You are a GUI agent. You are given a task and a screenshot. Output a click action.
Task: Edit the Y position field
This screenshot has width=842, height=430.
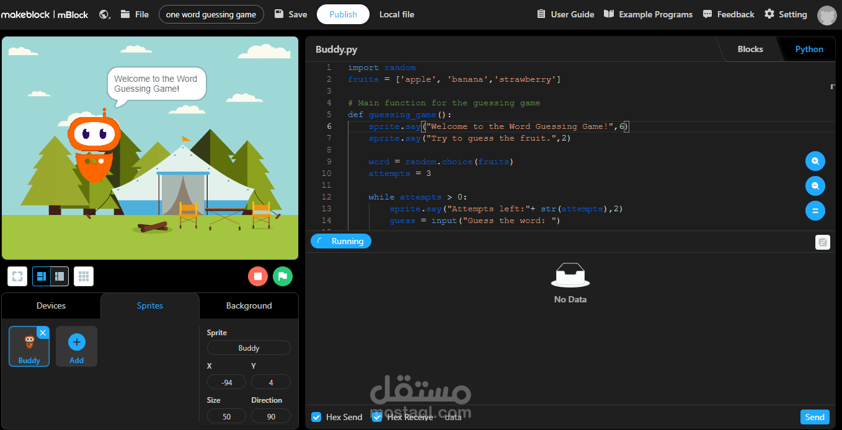(x=271, y=382)
